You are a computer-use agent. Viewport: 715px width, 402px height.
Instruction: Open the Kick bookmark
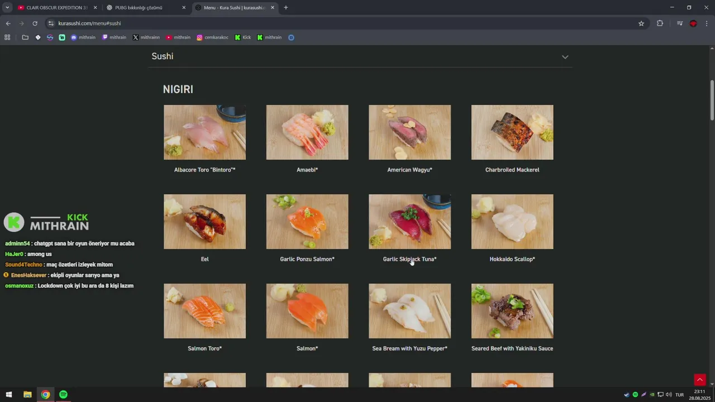(243, 37)
